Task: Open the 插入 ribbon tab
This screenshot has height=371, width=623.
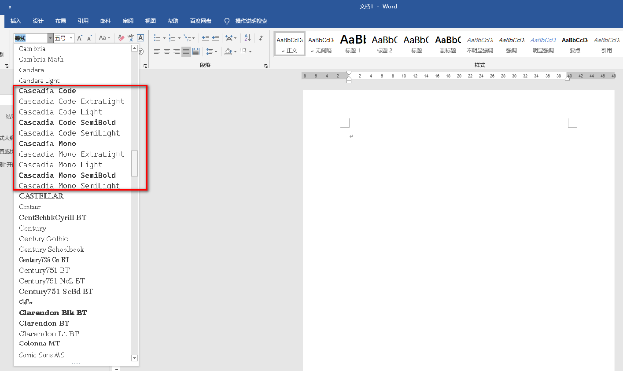Action: tap(16, 21)
